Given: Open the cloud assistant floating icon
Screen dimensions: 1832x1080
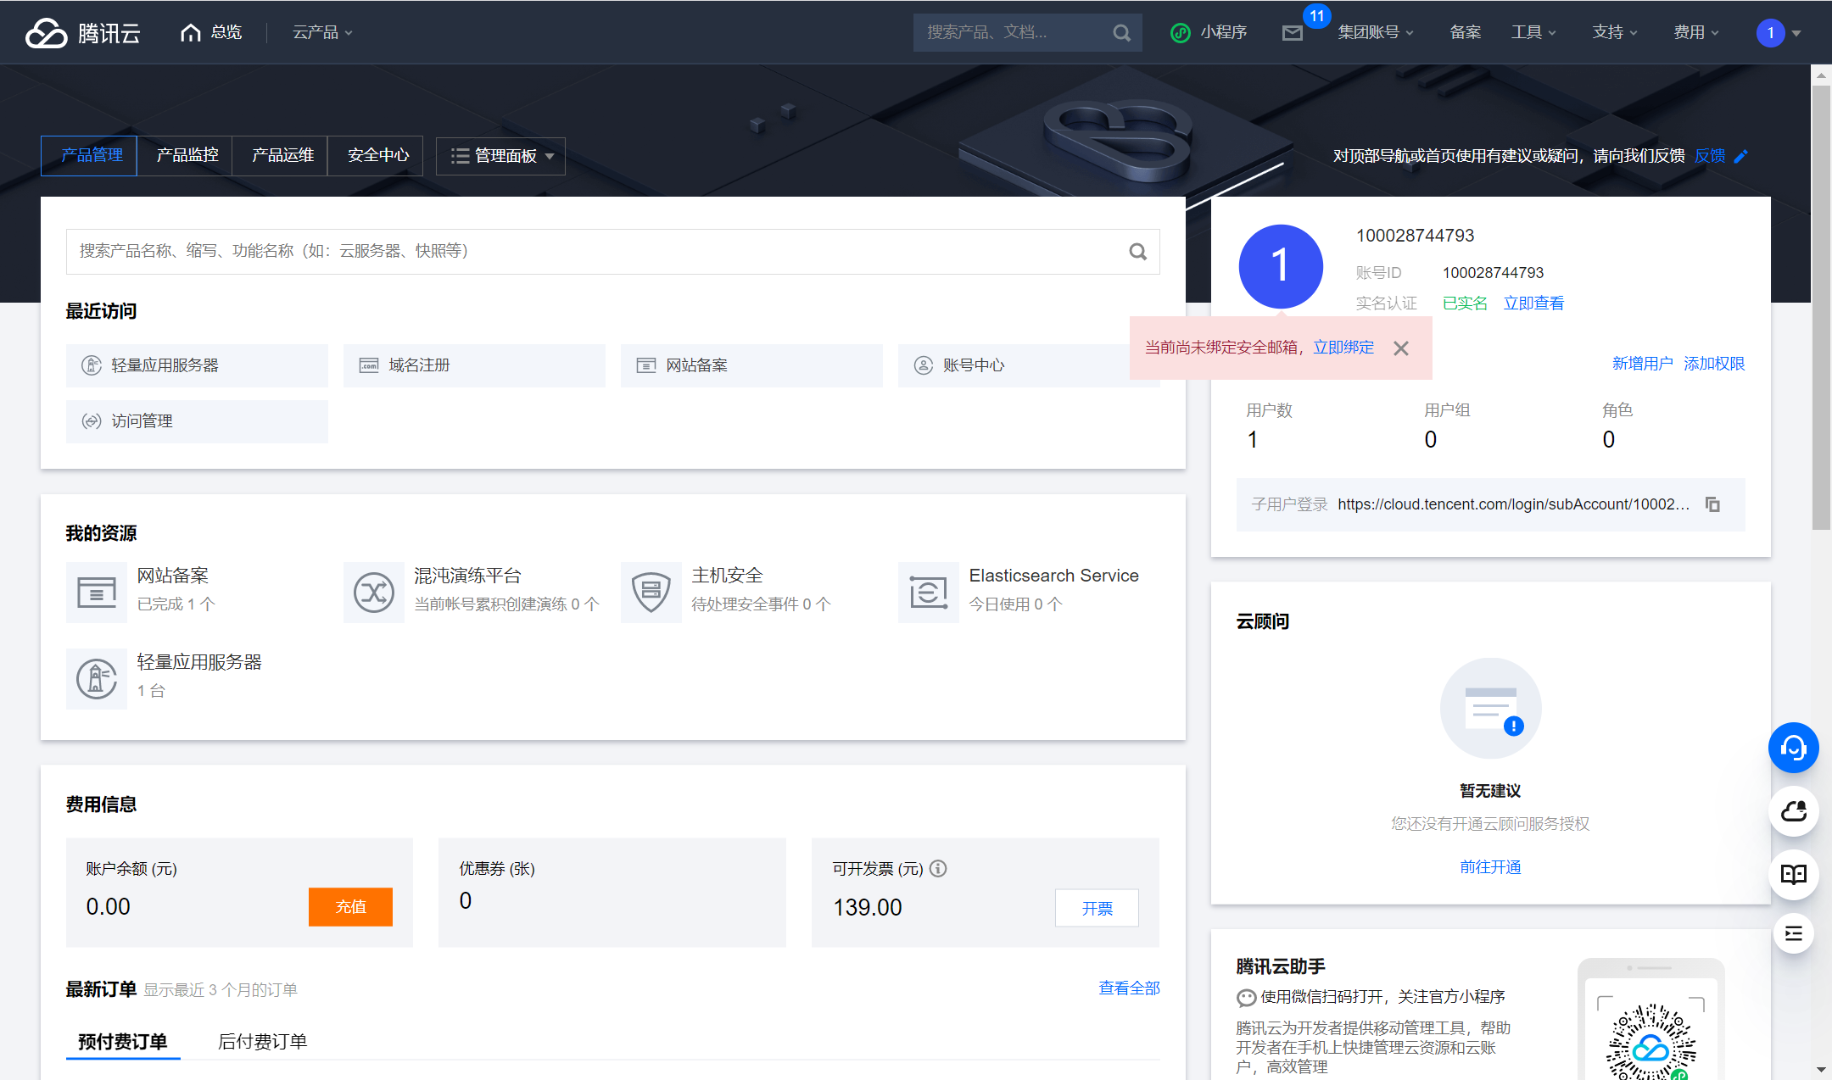Looking at the screenshot, I should pyautogui.click(x=1793, y=811).
